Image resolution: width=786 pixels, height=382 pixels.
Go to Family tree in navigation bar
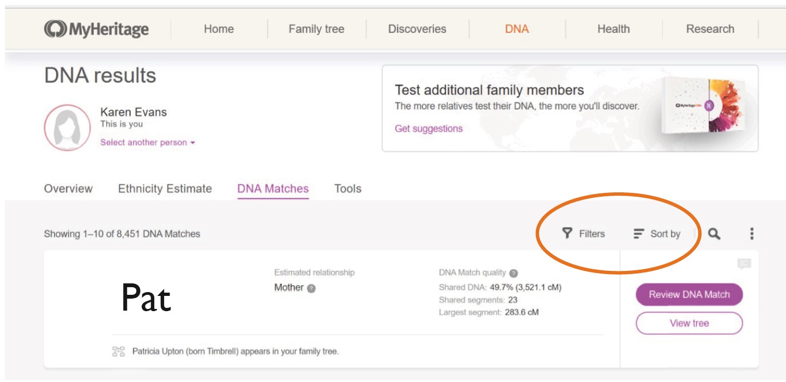tap(316, 29)
